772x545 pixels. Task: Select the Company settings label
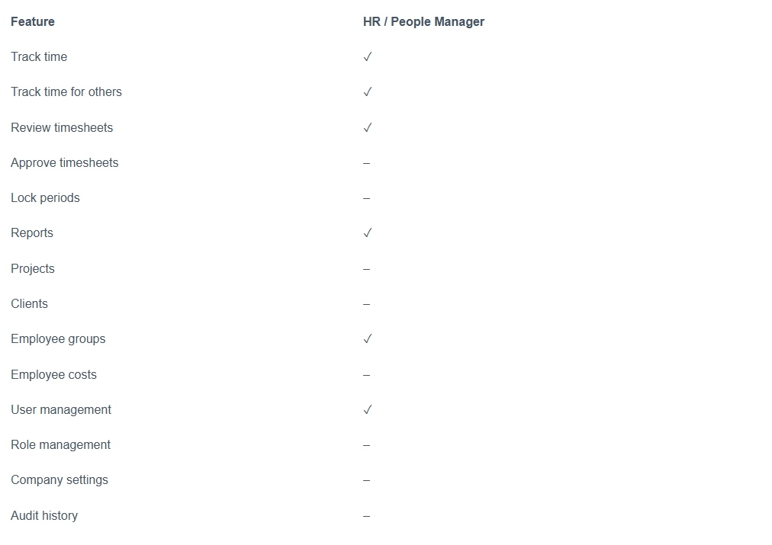pyautogui.click(x=59, y=479)
